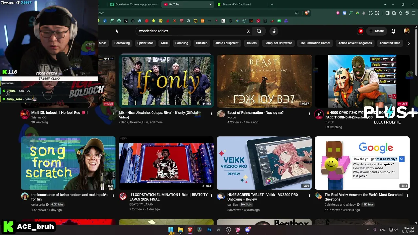Open DaVinci Resolve from the taskbar
This screenshot has height=235, width=418.
point(200,230)
